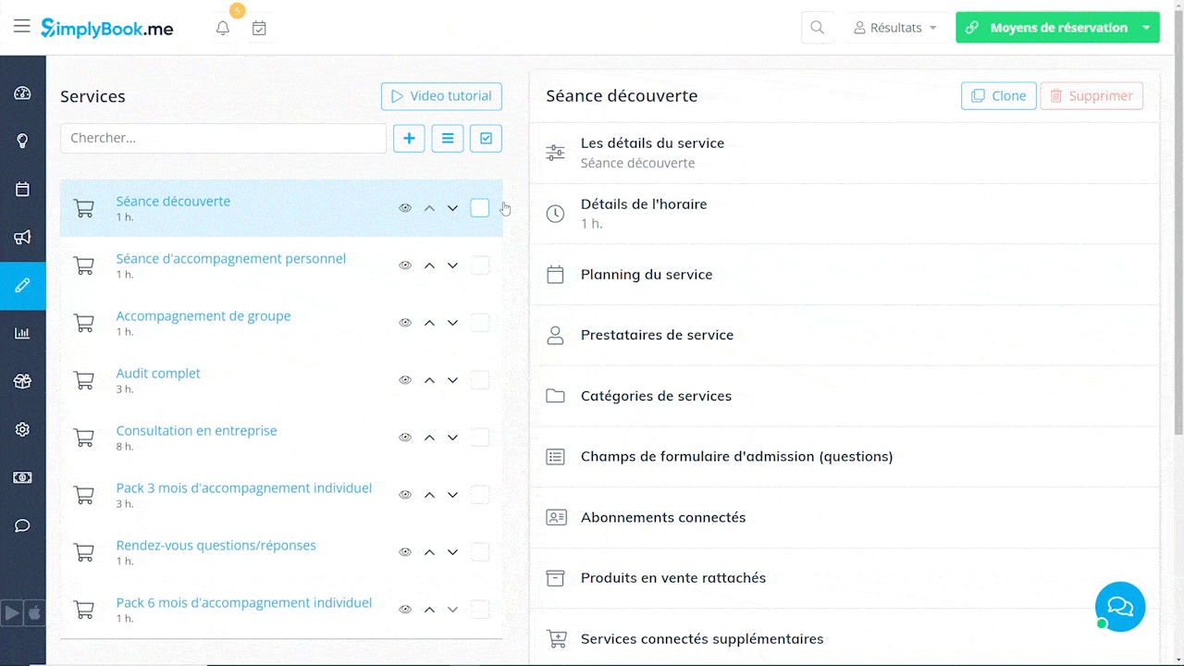Move Rendez-vous questions/réponses down
The height and width of the screenshot is (666, 1184).
pyautogui.click(x=452, y=552)
